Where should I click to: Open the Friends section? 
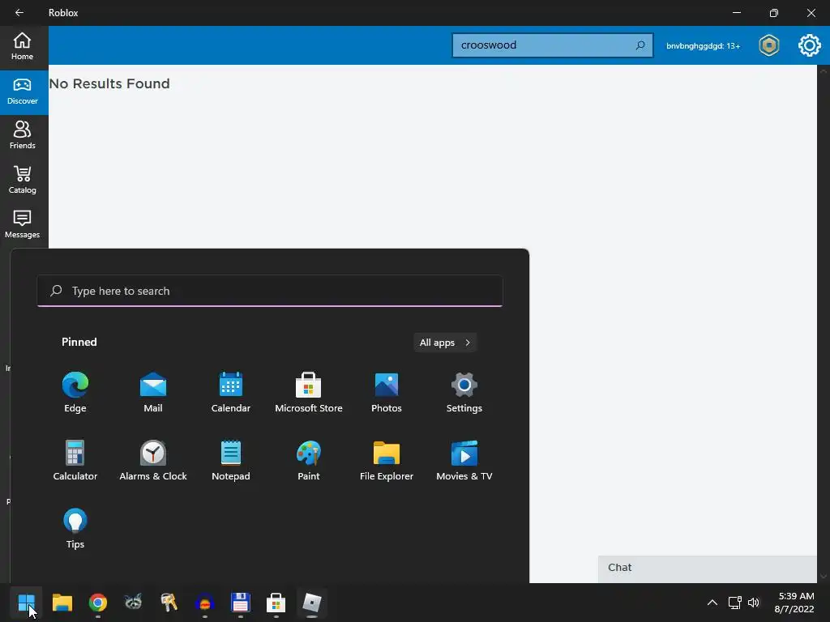click(22, 136)
